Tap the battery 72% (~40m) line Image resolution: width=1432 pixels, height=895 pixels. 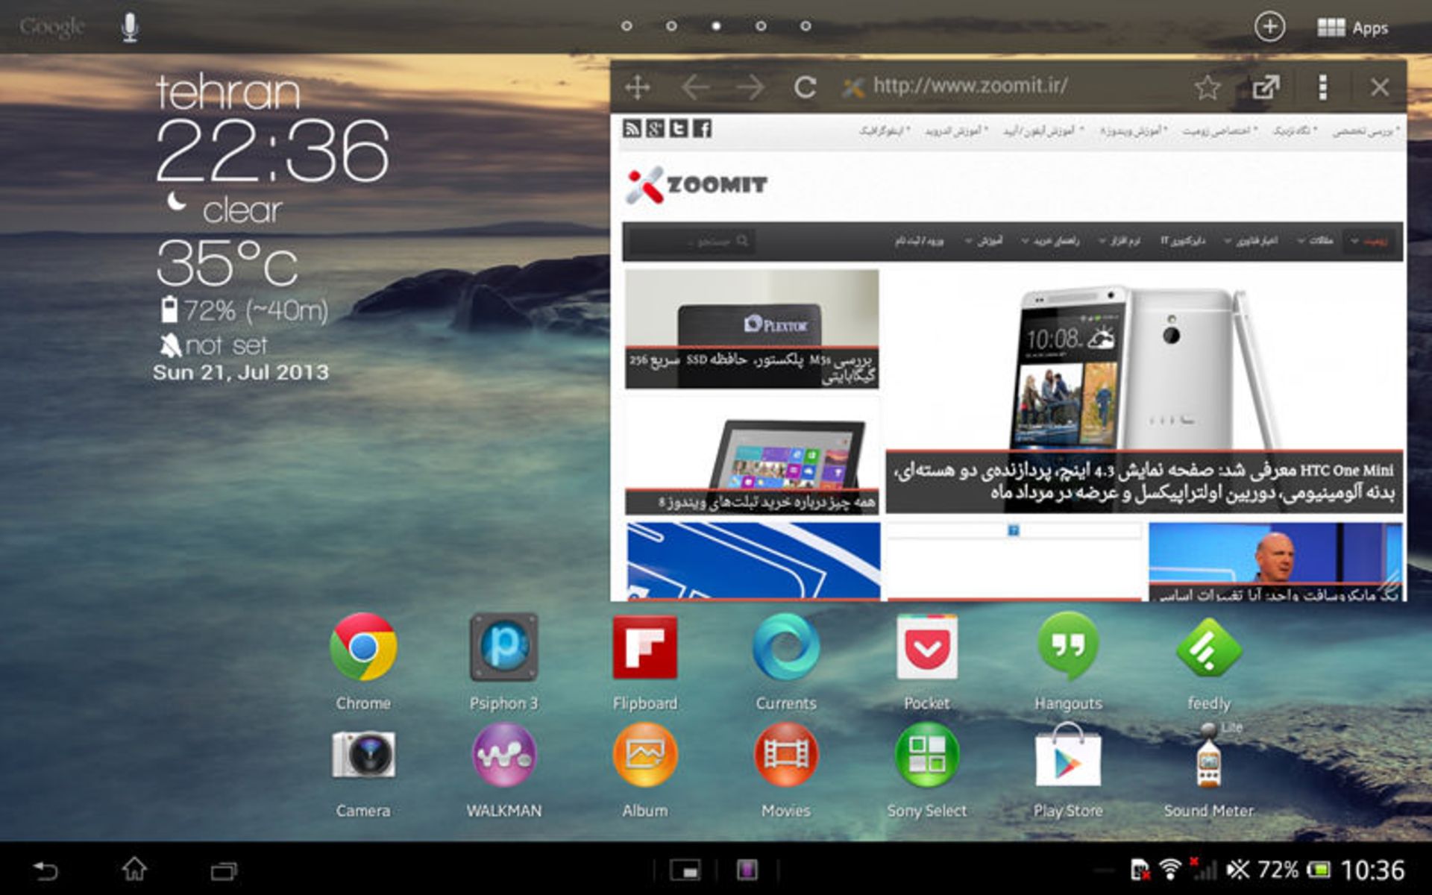point(245,310)
